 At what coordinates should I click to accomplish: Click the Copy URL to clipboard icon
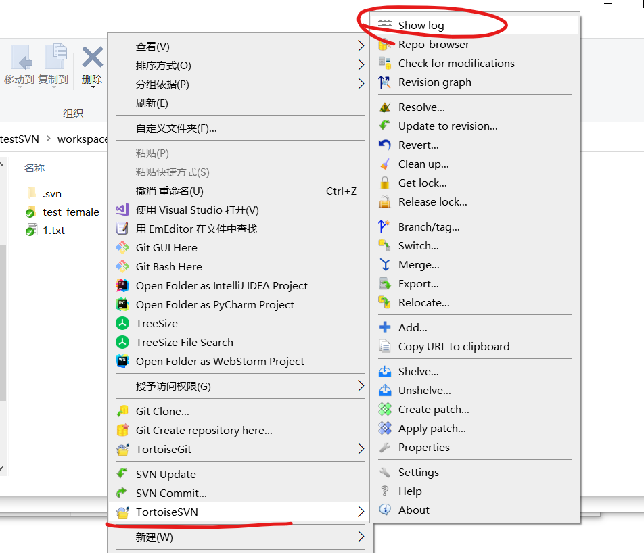coord(385,346)
